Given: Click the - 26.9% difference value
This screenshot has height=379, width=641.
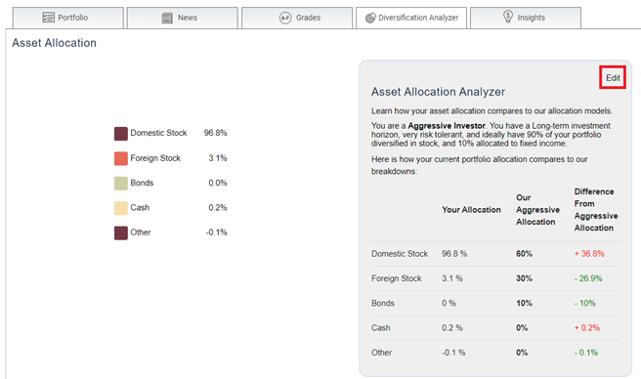Looking at the screenshot, I should point(588,278).
